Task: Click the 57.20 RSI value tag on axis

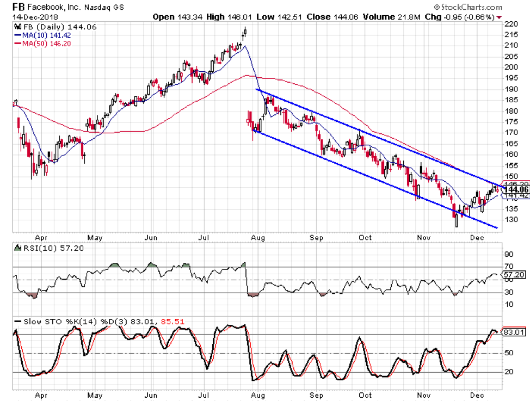Action: [514, 275]
